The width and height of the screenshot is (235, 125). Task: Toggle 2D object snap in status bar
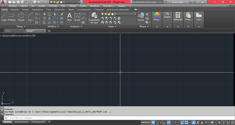pyautogui.click(x=187, y=122)
